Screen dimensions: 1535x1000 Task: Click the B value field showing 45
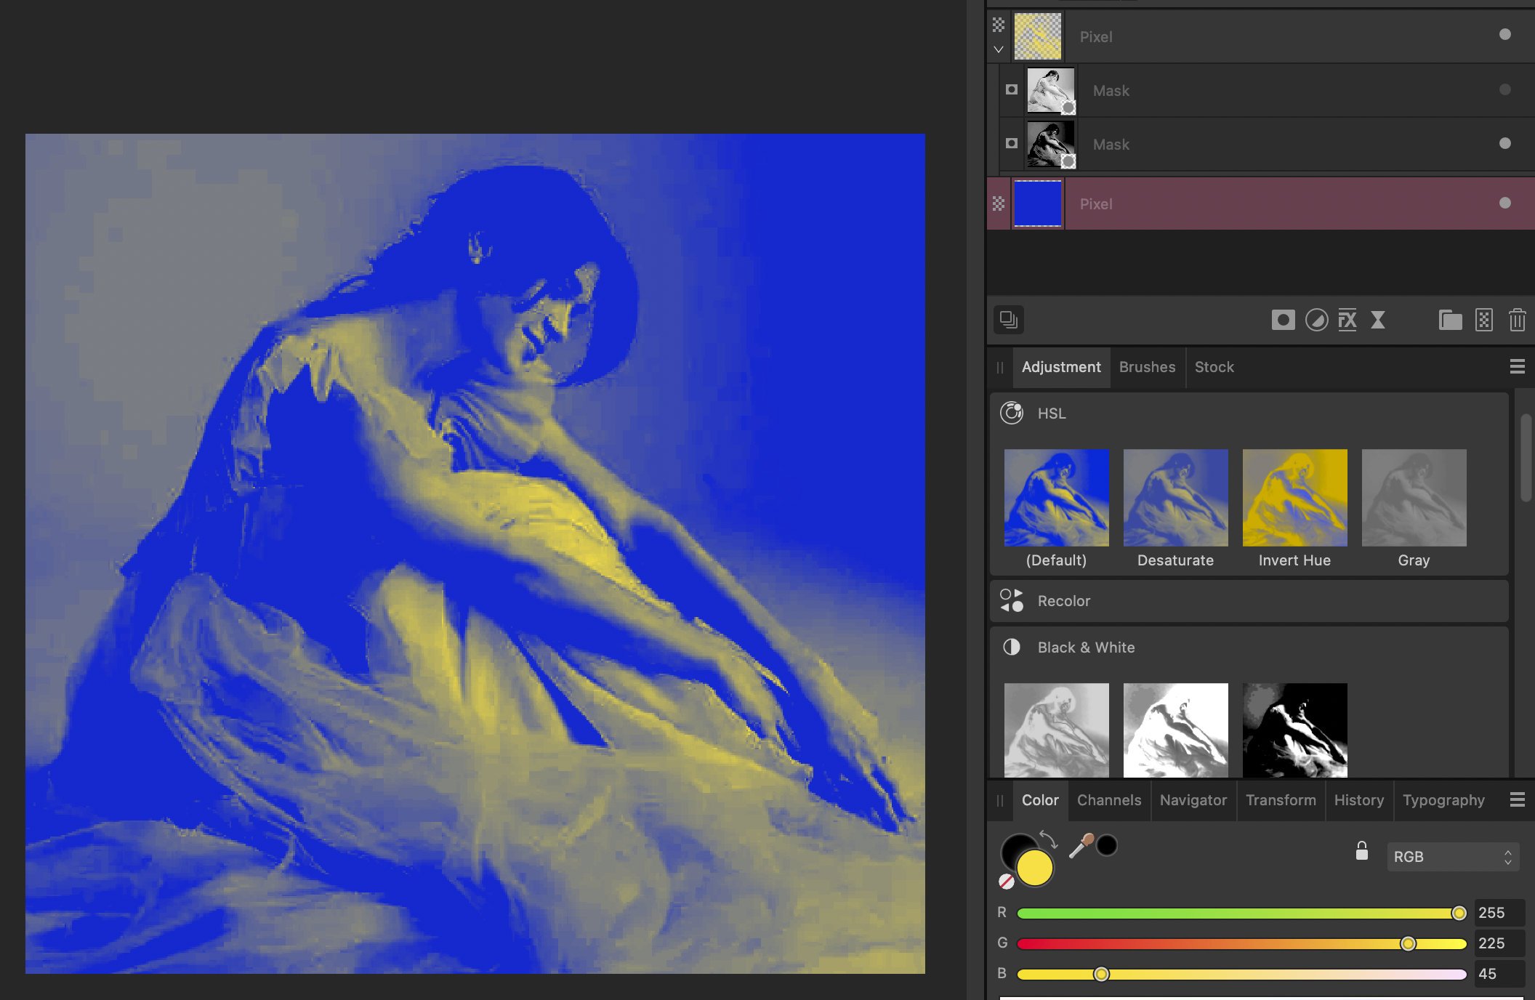tap(1499, 974)
